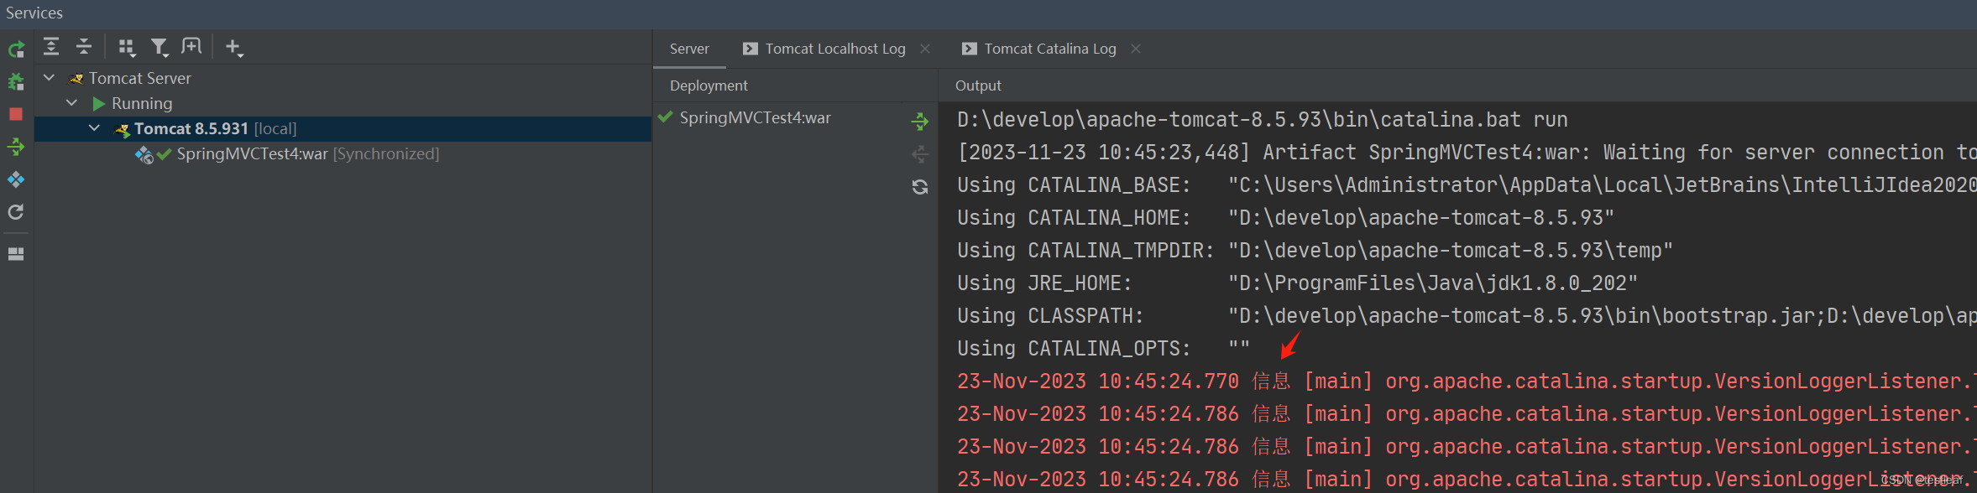Switch to the Server tab
The image size is (1977, 493).
tap(689, 49)
